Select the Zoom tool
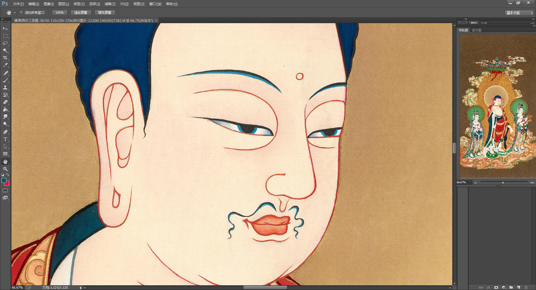536x290 pixels. click(x=5, y=169)
